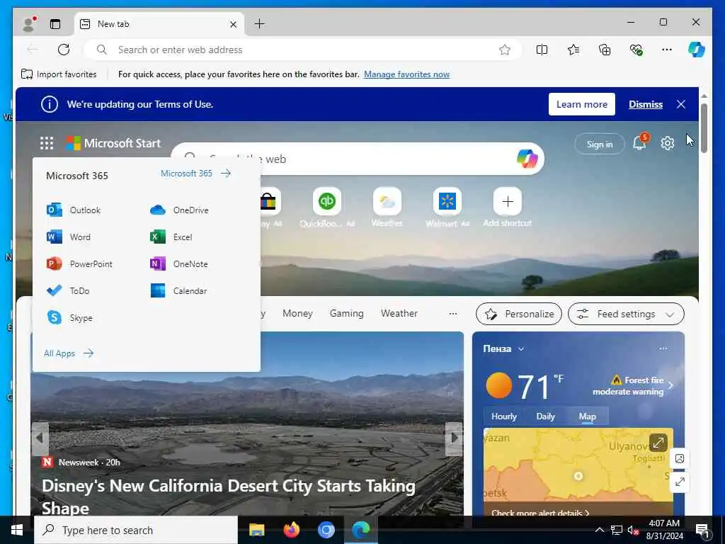725x544 pixels.
Task: Launch Word from the app list
Action: (69, 237)
